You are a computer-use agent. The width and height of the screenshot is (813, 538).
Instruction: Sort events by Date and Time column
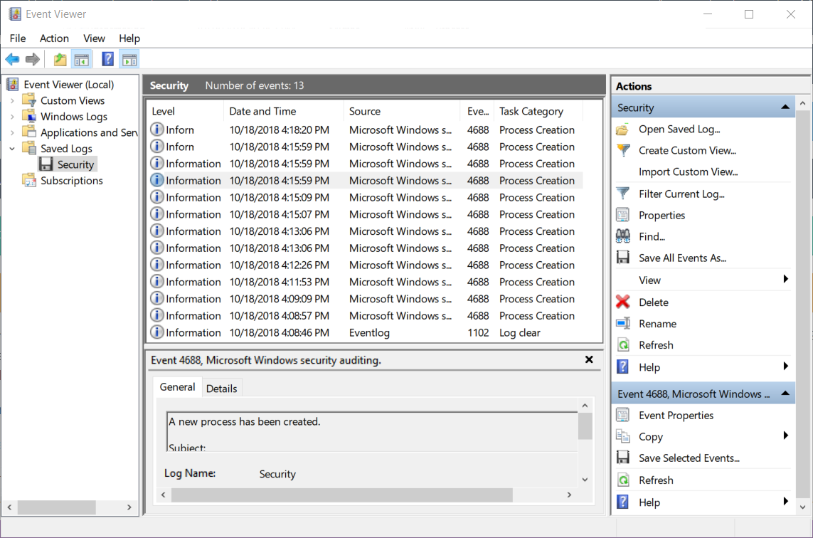tap(284, 111)
